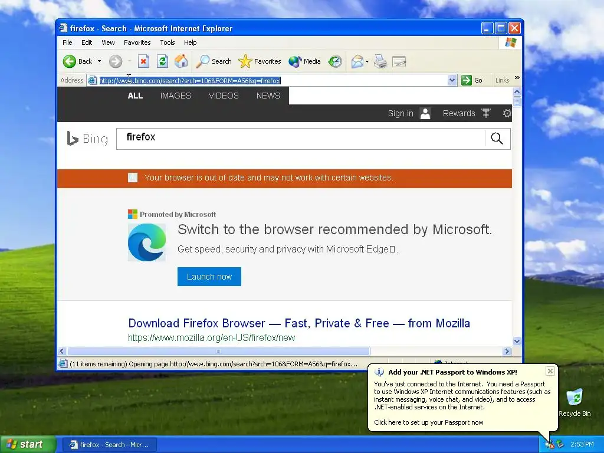The width and height of the screenshot is (604, 453).
Task: Open the Search pane from toolbar
Action: 214,61
